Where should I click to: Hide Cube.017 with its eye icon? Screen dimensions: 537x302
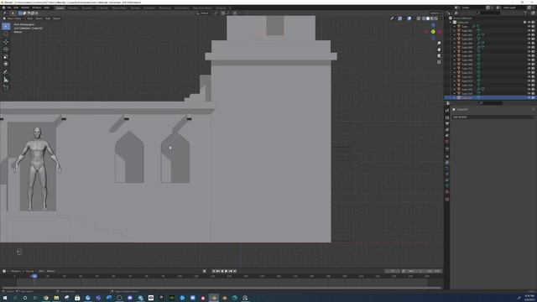[x=529, y=98]
